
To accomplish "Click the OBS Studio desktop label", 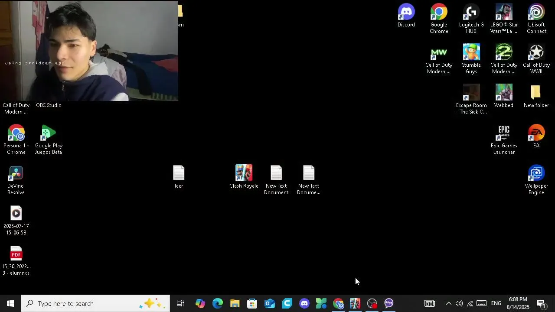I will pos(49,105).
